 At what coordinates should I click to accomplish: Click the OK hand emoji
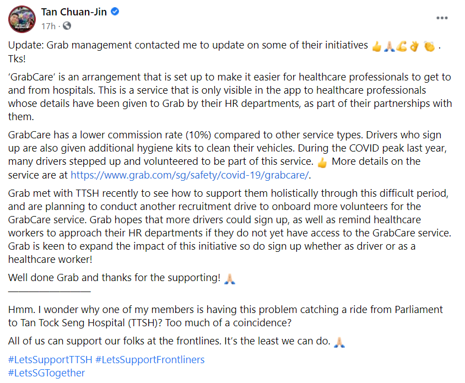415,46
